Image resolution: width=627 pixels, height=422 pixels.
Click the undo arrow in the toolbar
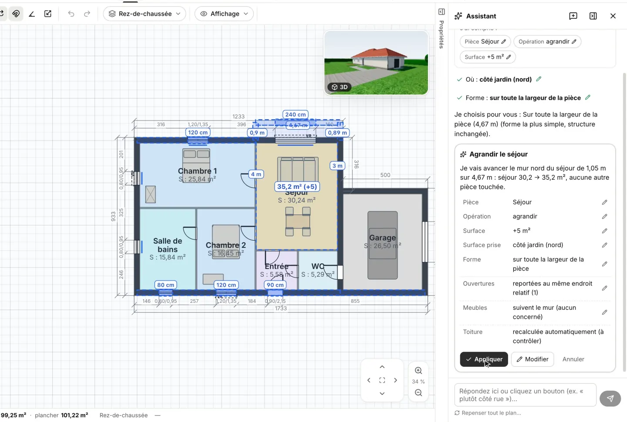click(71, 14)
